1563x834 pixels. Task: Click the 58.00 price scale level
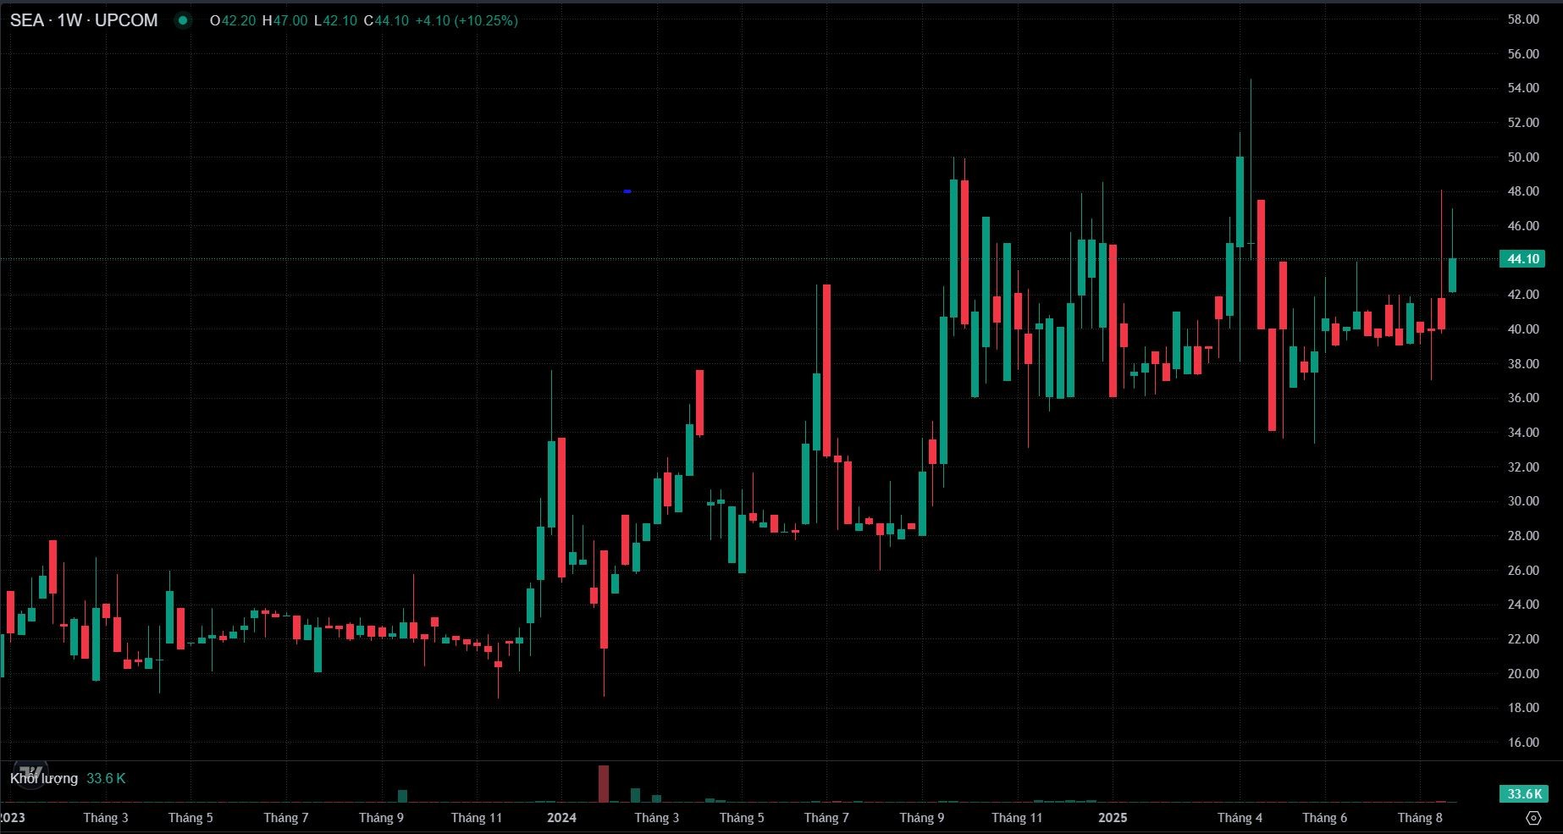[x=1522, y=19]
